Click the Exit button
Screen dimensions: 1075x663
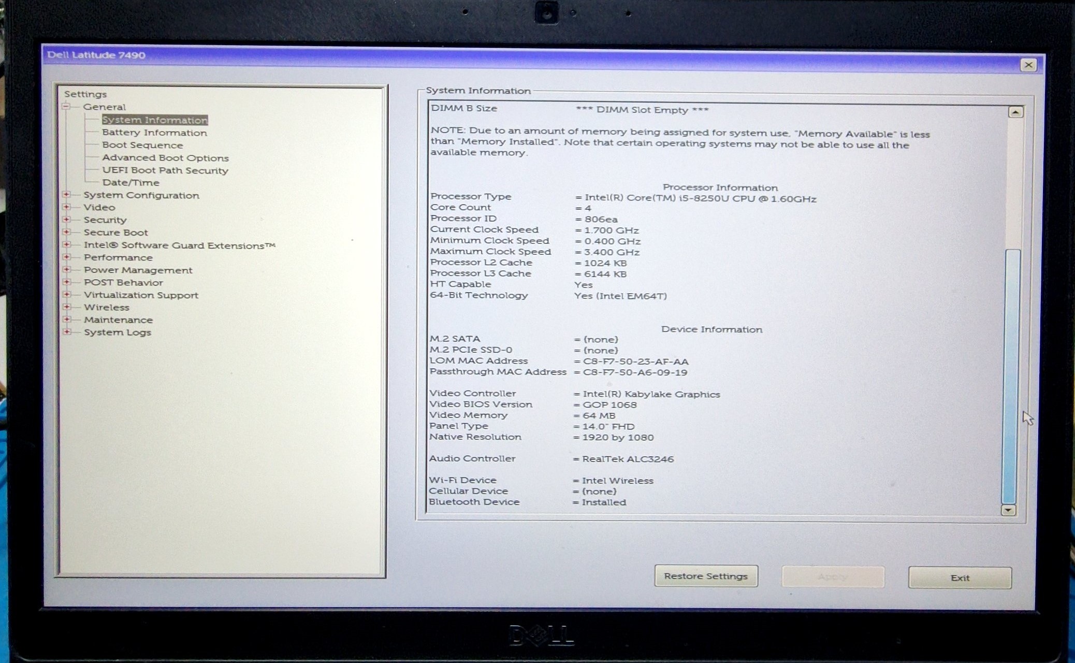(960, 578)
